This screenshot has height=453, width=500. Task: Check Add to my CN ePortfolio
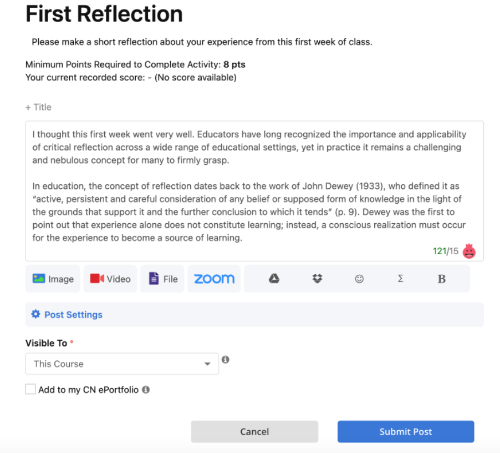(30, 389)
